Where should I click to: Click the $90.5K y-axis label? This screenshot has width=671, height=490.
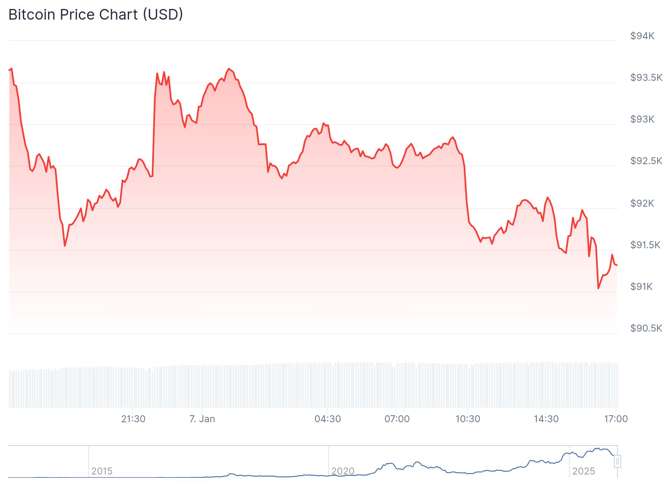(x=646, y=328)
